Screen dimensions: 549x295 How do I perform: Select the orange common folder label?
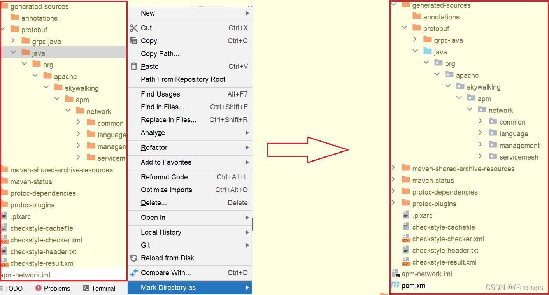(x=111, y=123)
